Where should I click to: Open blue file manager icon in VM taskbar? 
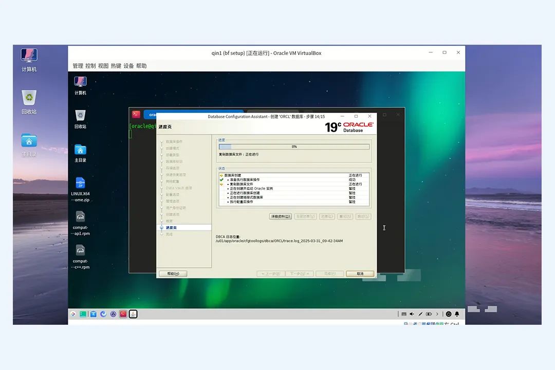(x=94, y=314)
